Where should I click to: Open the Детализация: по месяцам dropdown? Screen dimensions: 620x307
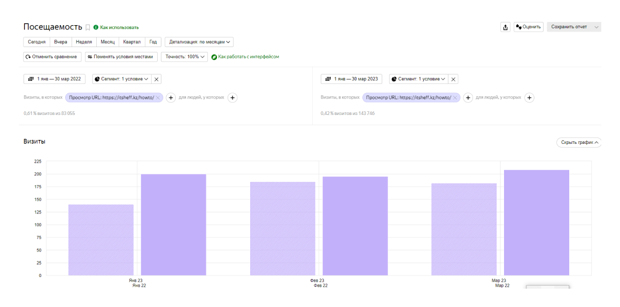point(199,42)
